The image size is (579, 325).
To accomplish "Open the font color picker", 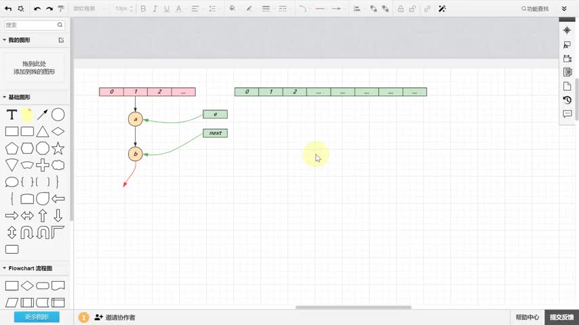I will click(178, 9).
